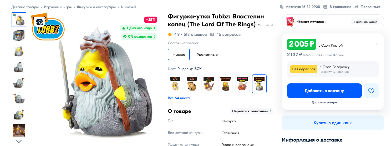Click the rating star icon
Screen dimensions: 391x146
click(170, 34)
